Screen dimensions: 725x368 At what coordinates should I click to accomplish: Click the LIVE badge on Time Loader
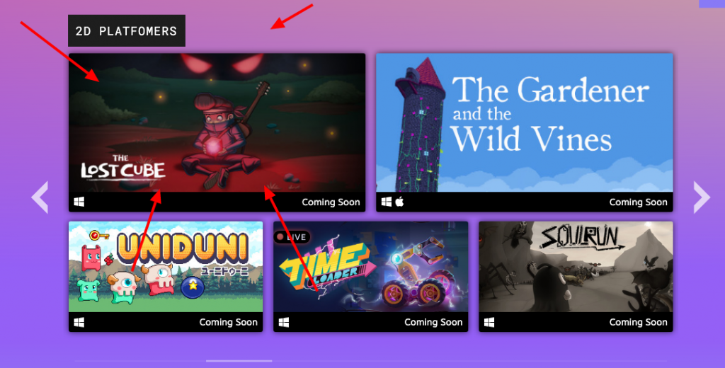click(292, 237)
